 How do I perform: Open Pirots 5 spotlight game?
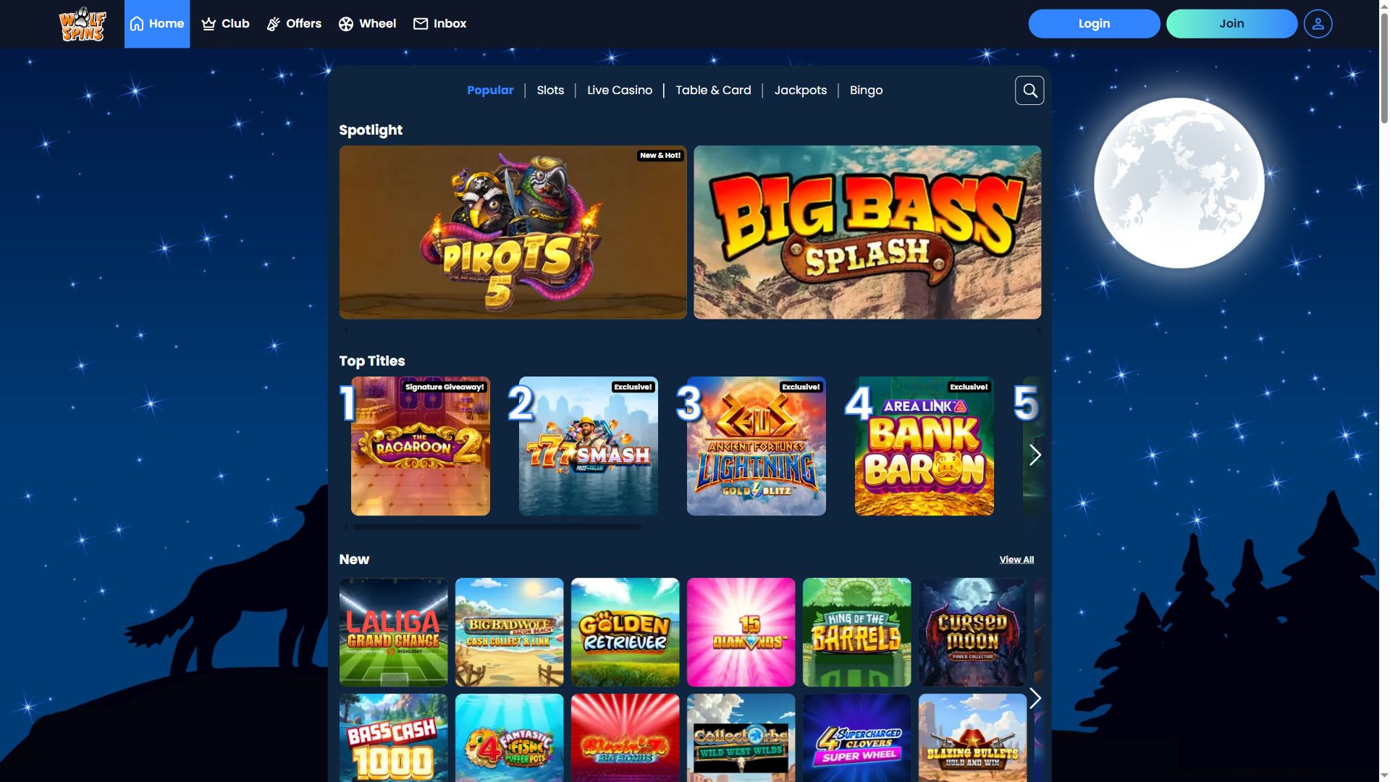pos(513,232)
